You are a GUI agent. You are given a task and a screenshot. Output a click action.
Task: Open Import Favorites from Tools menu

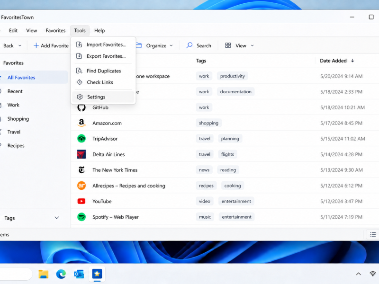click(x=103, y=44)
